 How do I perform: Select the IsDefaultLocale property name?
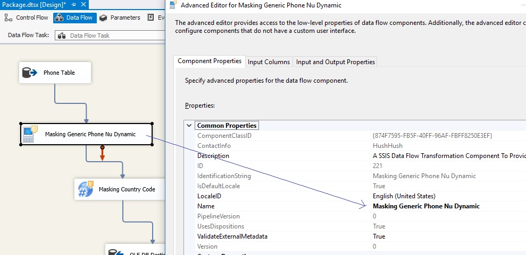coord(219,186)
